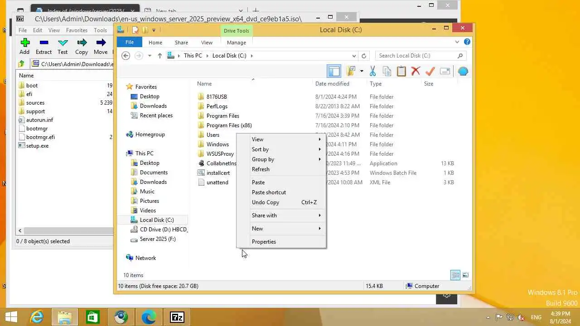
Task: Switch to the Home ribbon tab
Action: click(155, 42)
